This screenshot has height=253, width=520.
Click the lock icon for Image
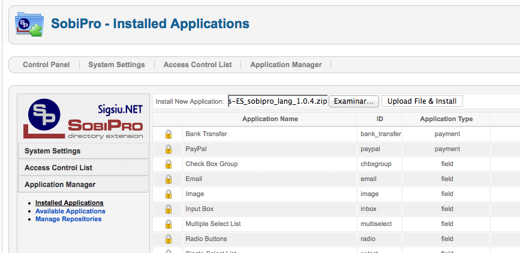pos(169,194)
